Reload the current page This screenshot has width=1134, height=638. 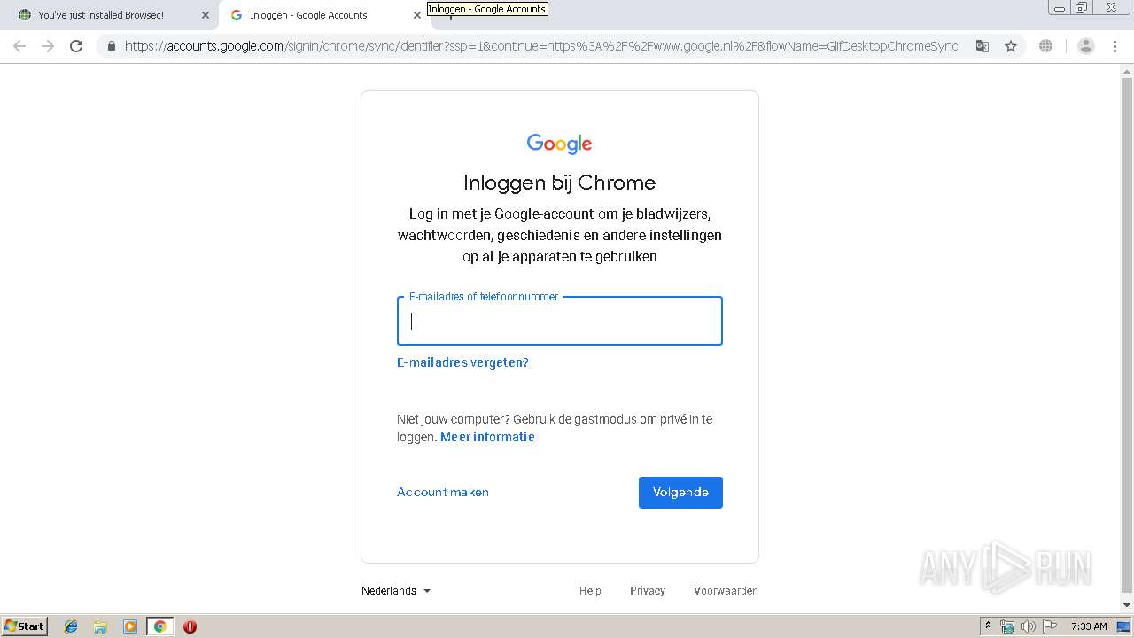click(x=76, y=46)
